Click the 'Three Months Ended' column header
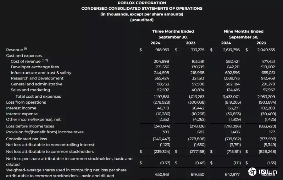283x180 pixels. point(173,31)
